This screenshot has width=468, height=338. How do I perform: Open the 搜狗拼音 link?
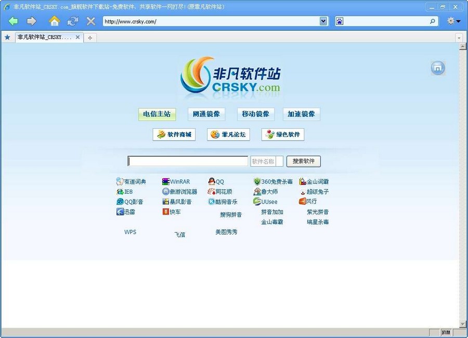tap(231, 215)
